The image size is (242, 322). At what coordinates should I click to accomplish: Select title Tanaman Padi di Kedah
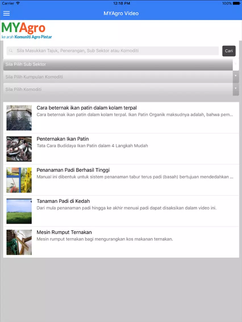click(63, 201)
